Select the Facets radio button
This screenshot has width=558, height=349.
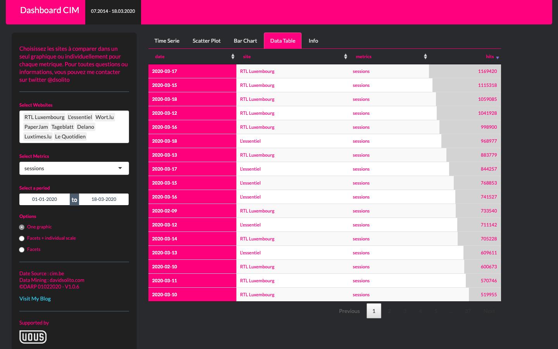[x=22, y=250]
